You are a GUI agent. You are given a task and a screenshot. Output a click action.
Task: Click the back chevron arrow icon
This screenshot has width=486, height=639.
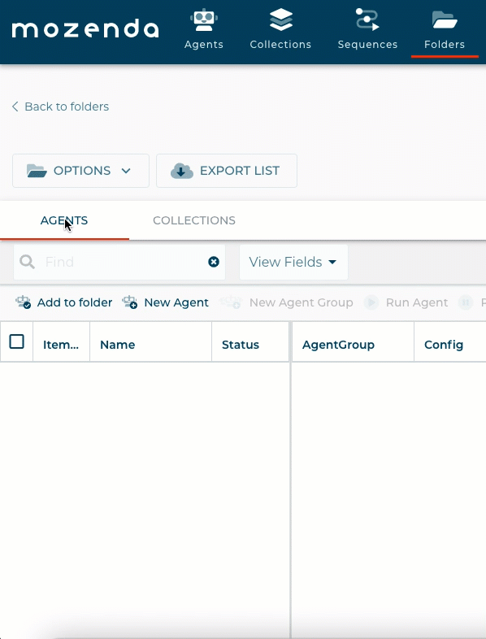15,106
